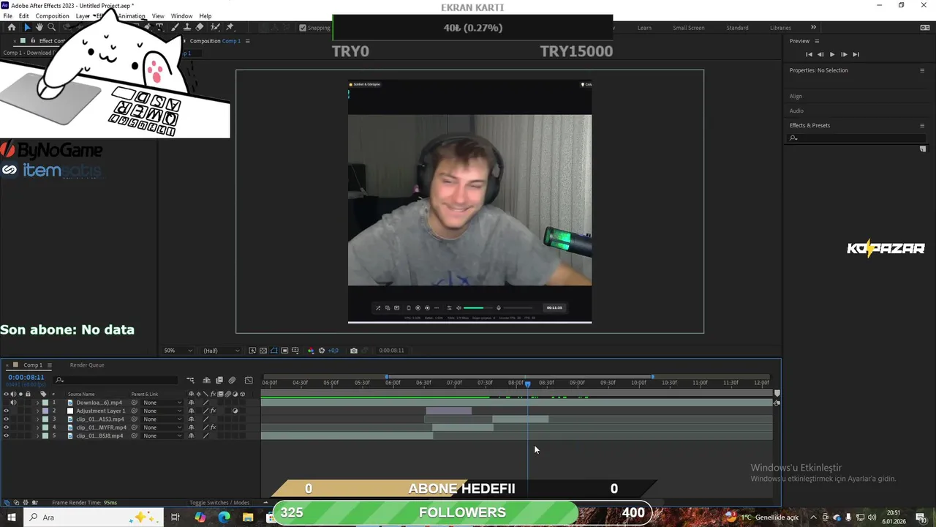The width and height of the screenshot is (936, 527).
Task: Open the Composition Mini-Flowchart icon in timeline
Action: (x=190, y=380)
